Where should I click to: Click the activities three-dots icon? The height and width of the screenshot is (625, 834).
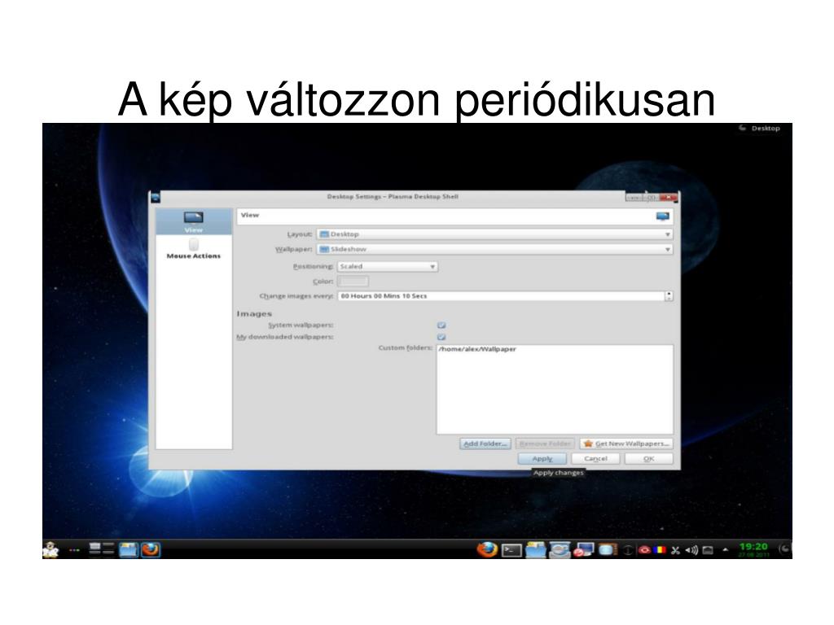tap(74, 550)
